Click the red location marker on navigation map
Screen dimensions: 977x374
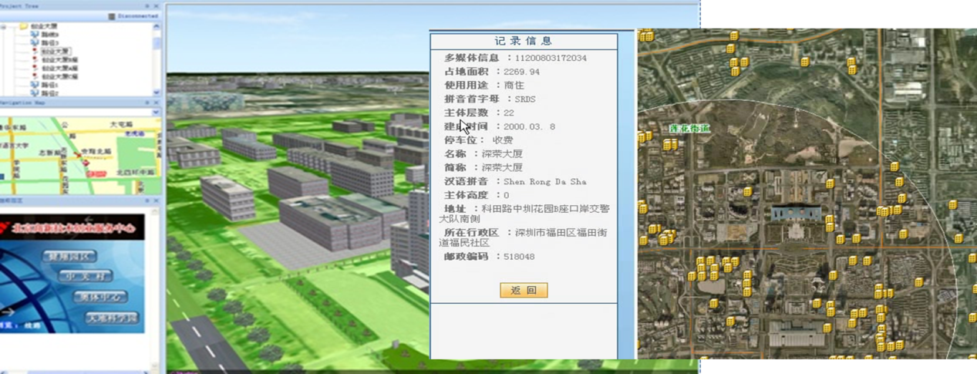coord(86,163)
